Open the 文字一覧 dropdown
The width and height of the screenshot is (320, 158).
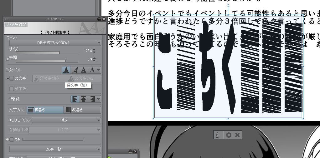55,149
